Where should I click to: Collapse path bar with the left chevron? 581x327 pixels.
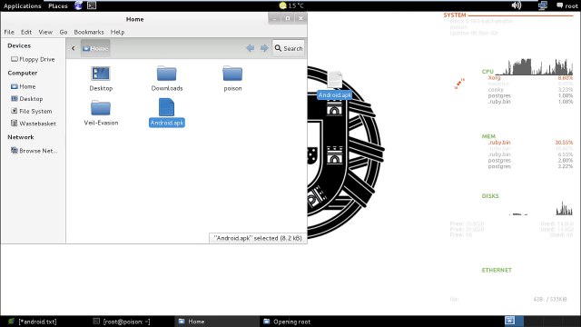(73, 48)
